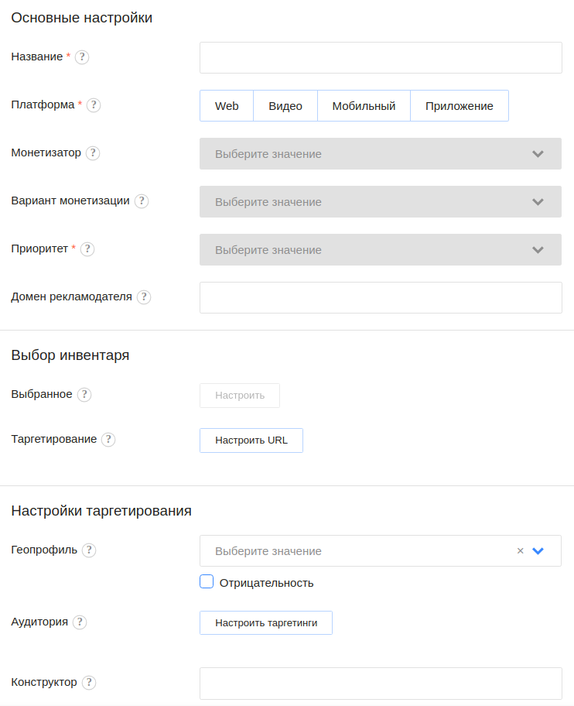The height and width of the screenshot is (706, 574).
Task: Open the Монетизатор help hint
Action: click(x=93, y=153)
